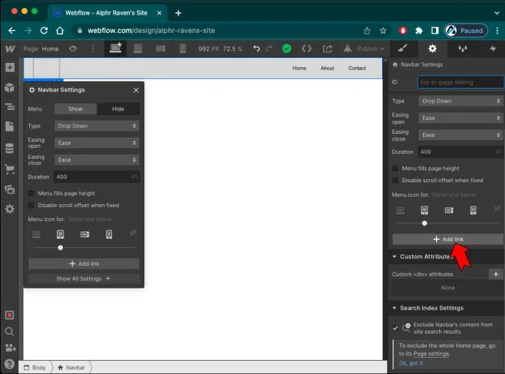This screenshot has height=374, width=505.
Task: Open the Ecommerce cart panel
Action: coord(10,169)
